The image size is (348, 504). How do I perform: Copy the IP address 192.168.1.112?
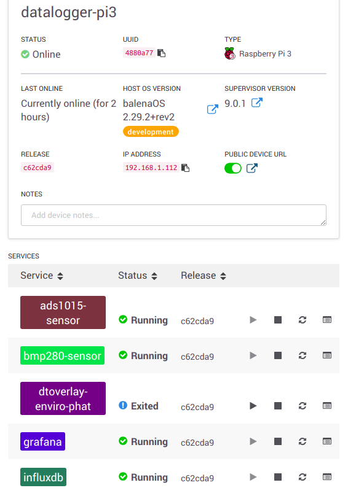186,168
